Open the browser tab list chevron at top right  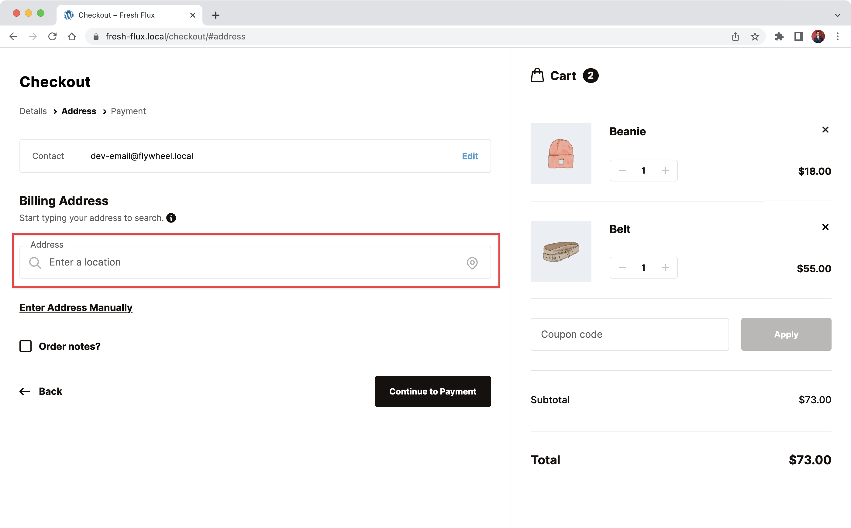[837, 15]
